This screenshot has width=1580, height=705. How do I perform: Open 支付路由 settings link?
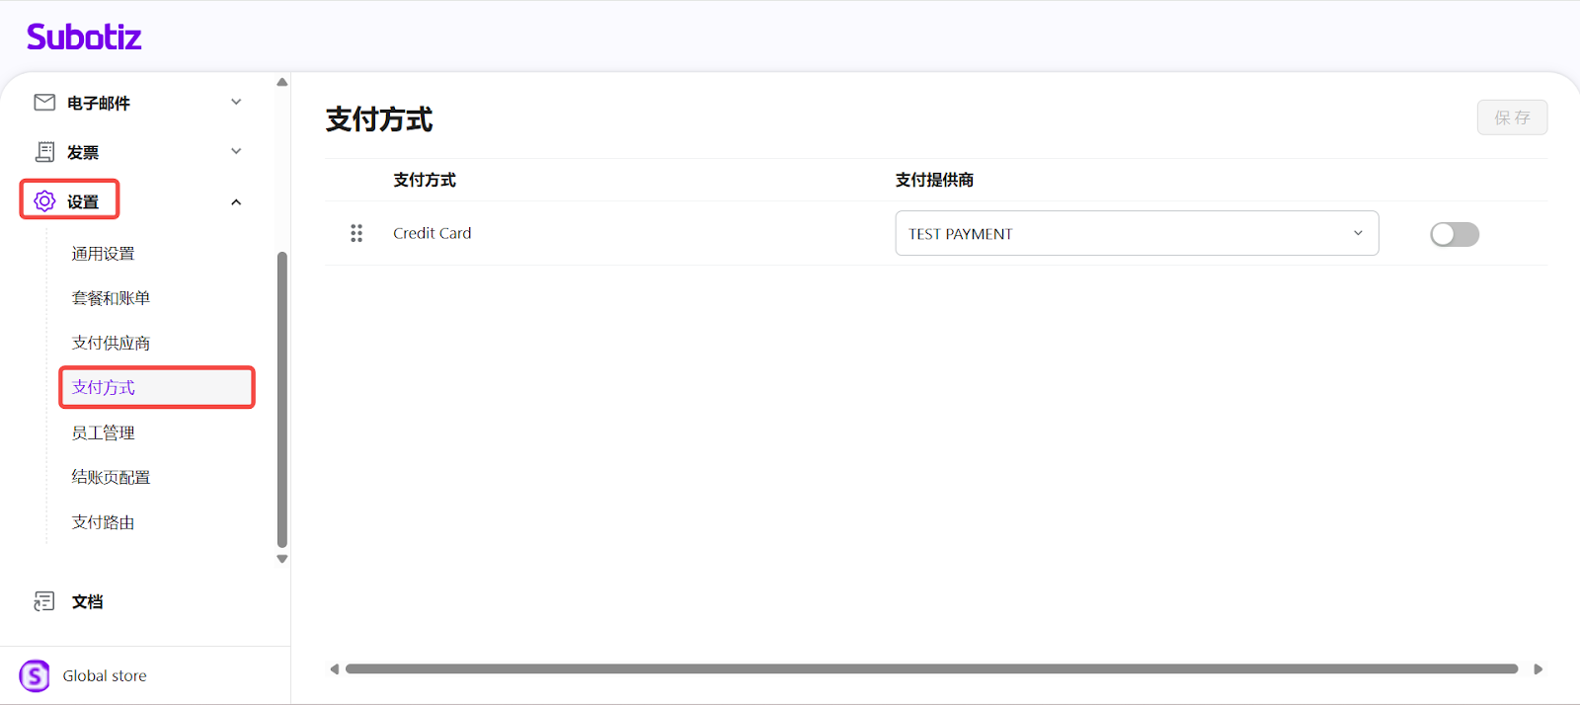pyautogui.click(x=103, y=522)
